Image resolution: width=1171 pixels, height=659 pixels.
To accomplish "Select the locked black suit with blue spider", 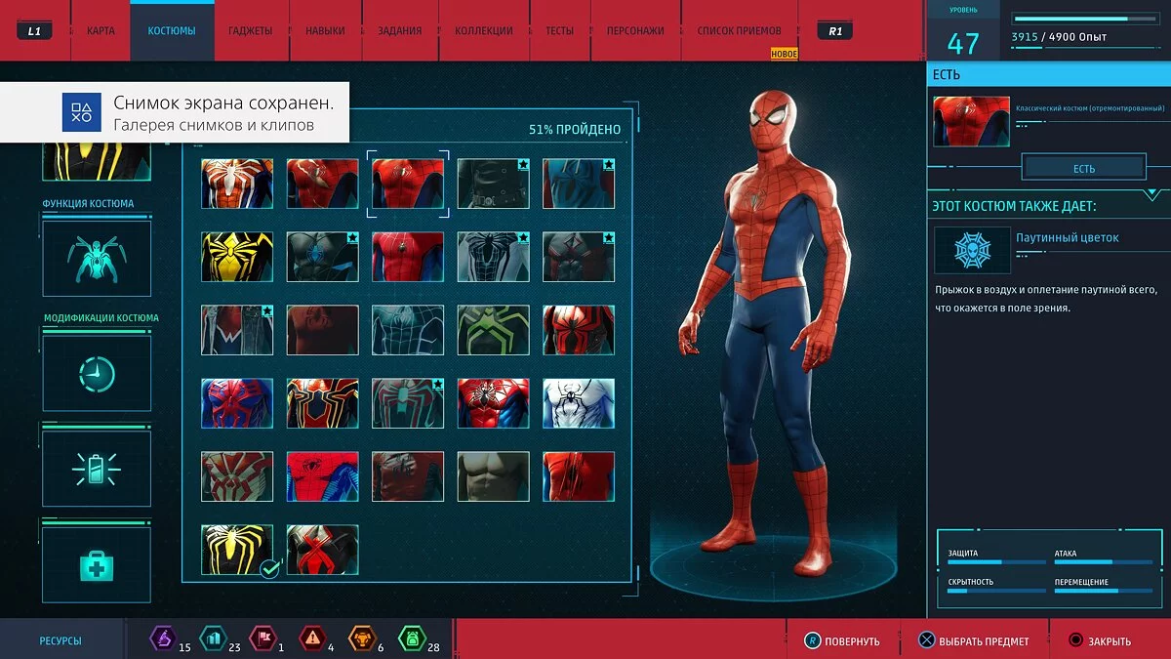I will [x=323, y=257].
